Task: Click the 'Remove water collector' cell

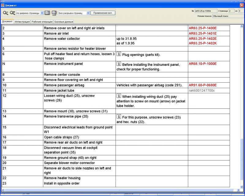Action: [x=79, y=41]
